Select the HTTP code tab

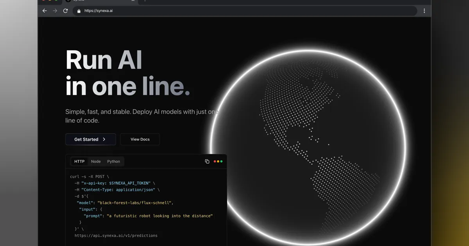[79, 161]
